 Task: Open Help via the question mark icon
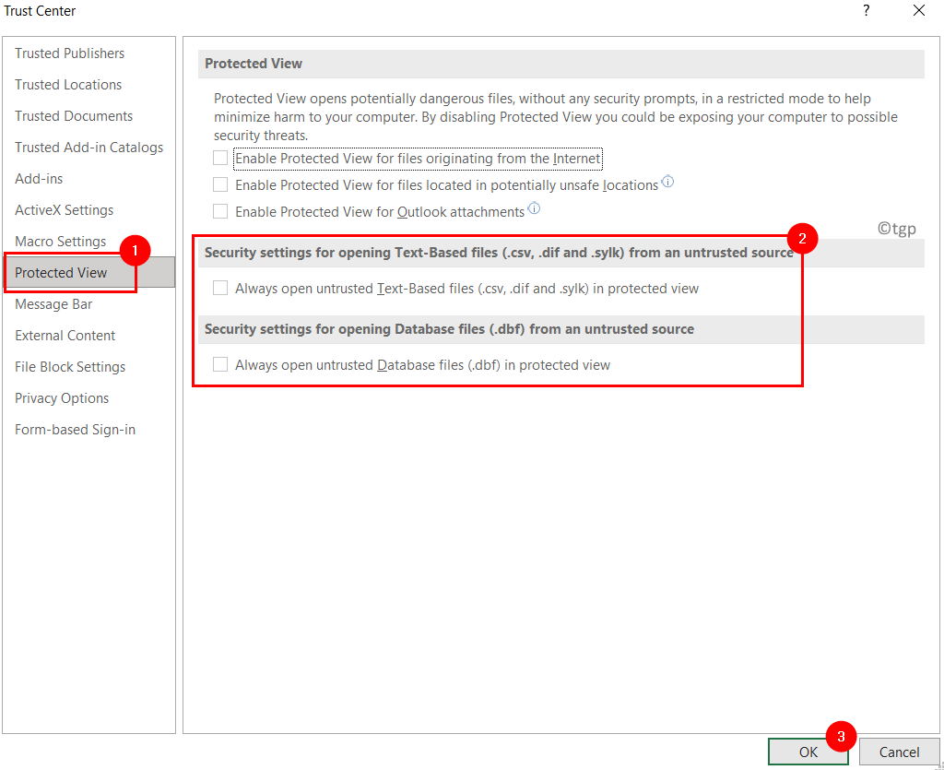click(866, 11)
